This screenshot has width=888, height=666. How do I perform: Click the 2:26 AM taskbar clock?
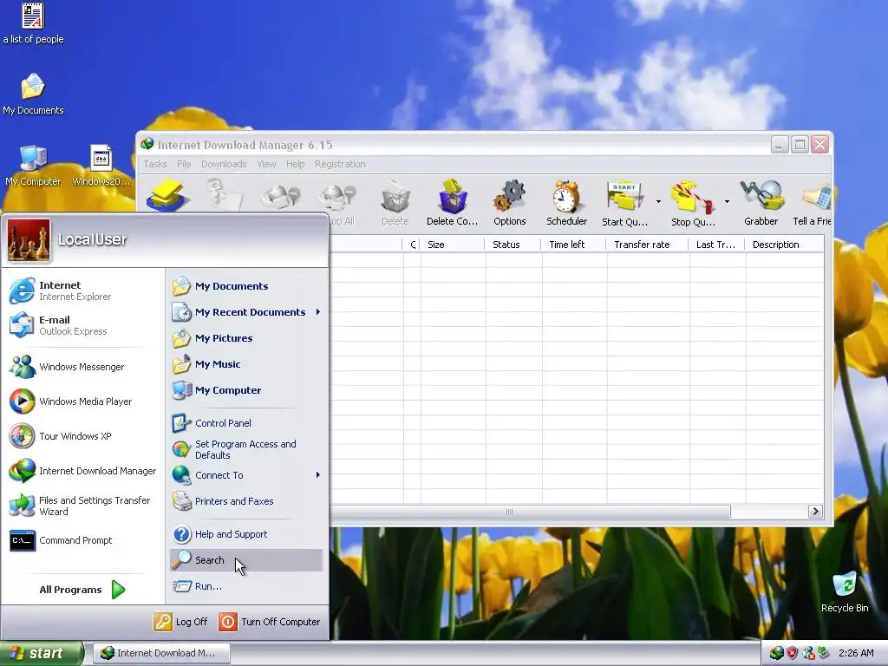[856, 653]
